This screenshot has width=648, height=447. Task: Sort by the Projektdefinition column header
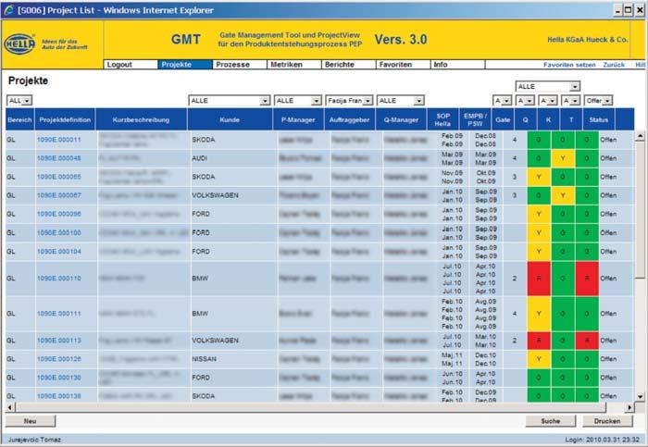(x=65, y=119)
